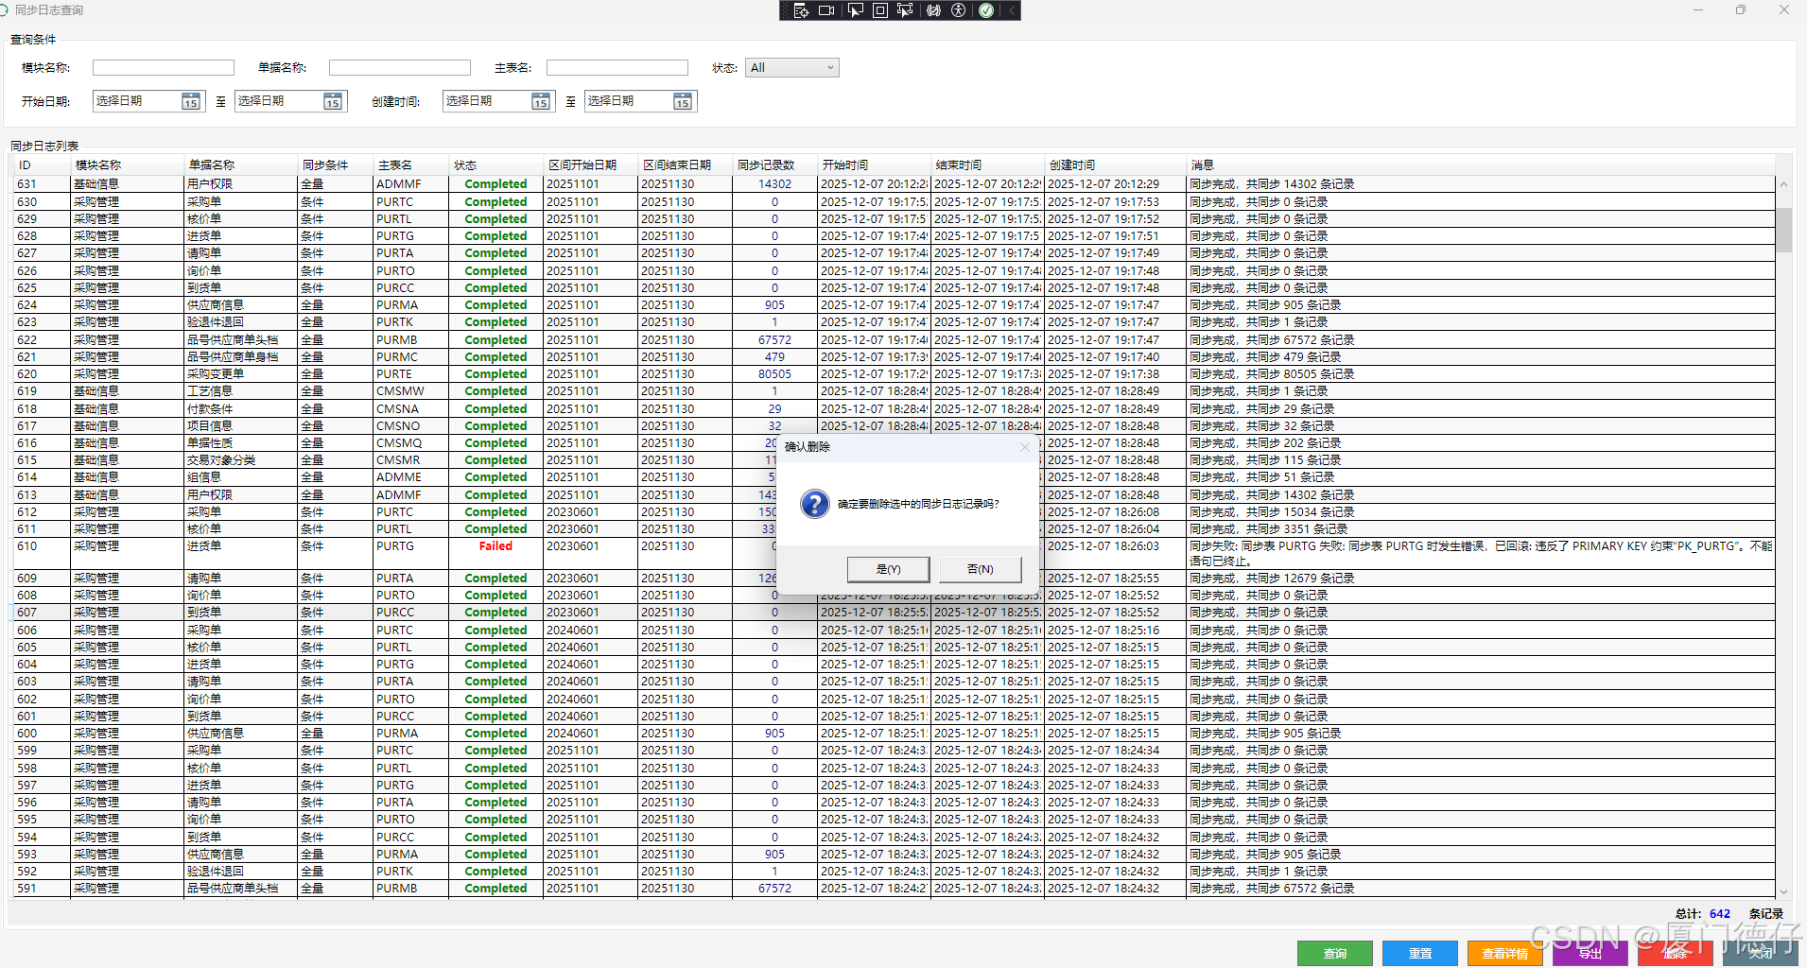1807x968 pixels.
Task: Sort by the 模块名称 column header
Action: click(127, 165)
